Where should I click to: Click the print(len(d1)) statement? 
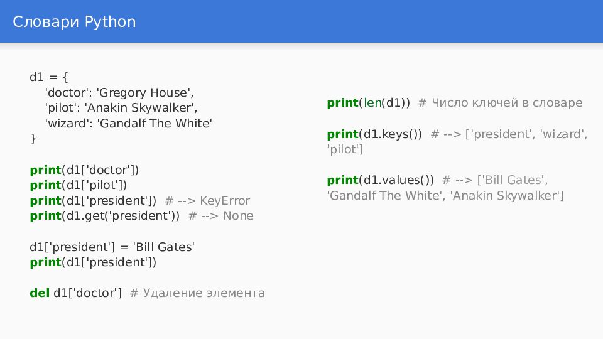369,103
